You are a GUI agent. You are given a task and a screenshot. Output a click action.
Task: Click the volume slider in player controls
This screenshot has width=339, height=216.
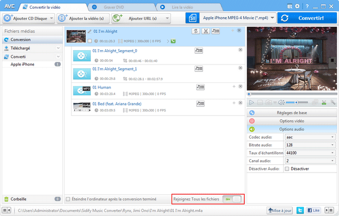click(x=297, y=103)
